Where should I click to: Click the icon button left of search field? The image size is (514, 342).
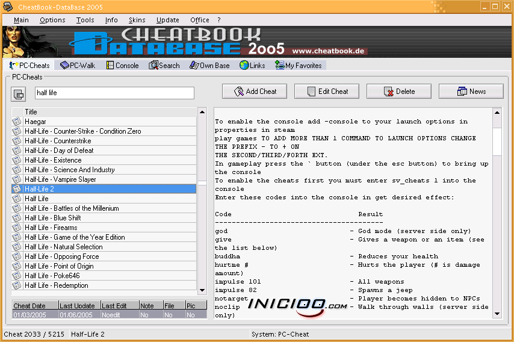click(x=18, y=95)
